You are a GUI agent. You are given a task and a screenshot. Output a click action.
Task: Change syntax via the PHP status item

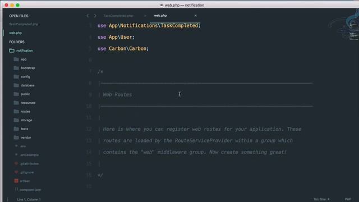[348, 200]
